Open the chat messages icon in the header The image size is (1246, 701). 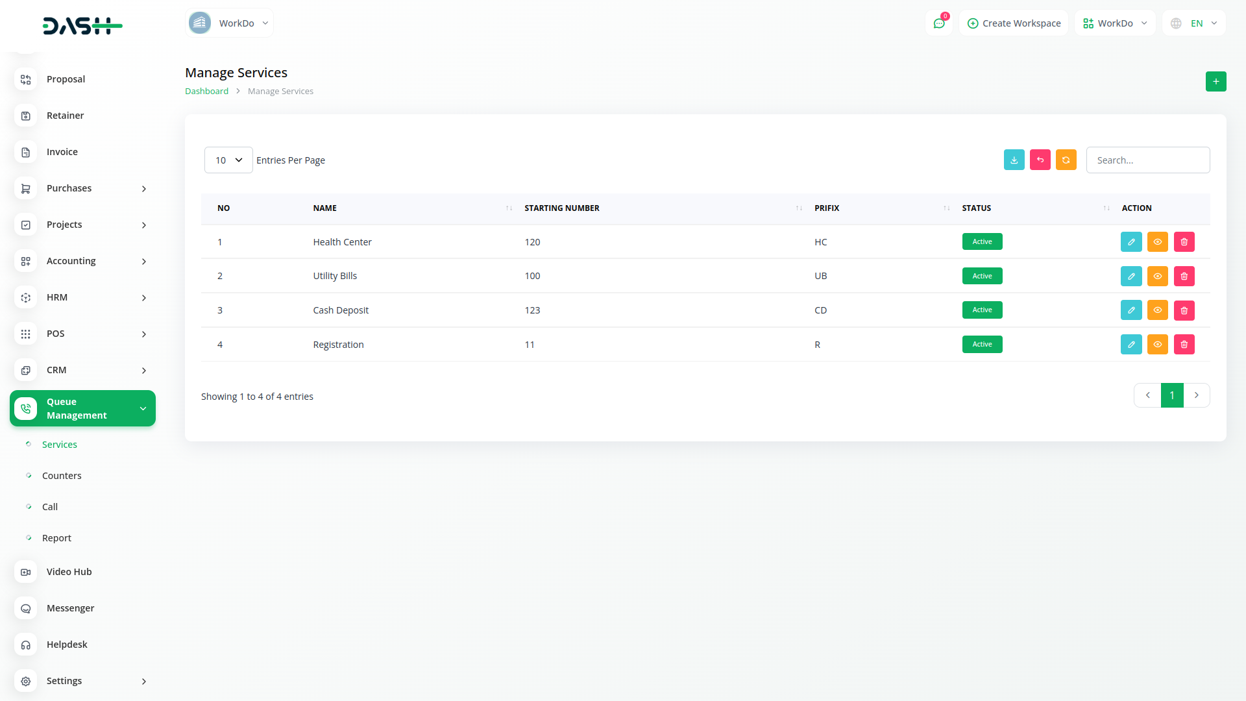938,23
